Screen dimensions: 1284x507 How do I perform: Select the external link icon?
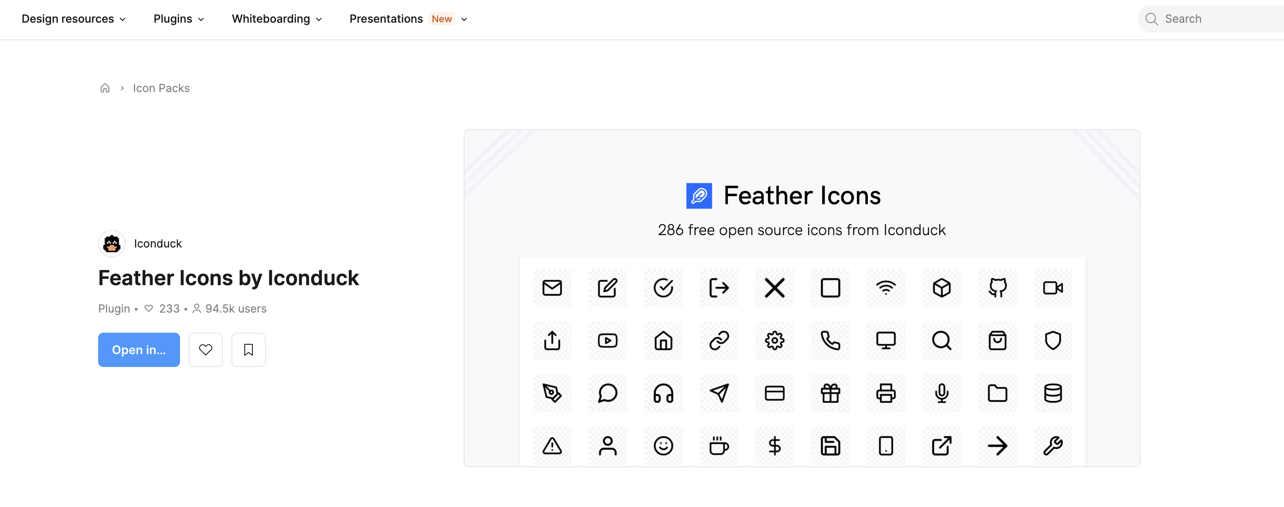942,446
